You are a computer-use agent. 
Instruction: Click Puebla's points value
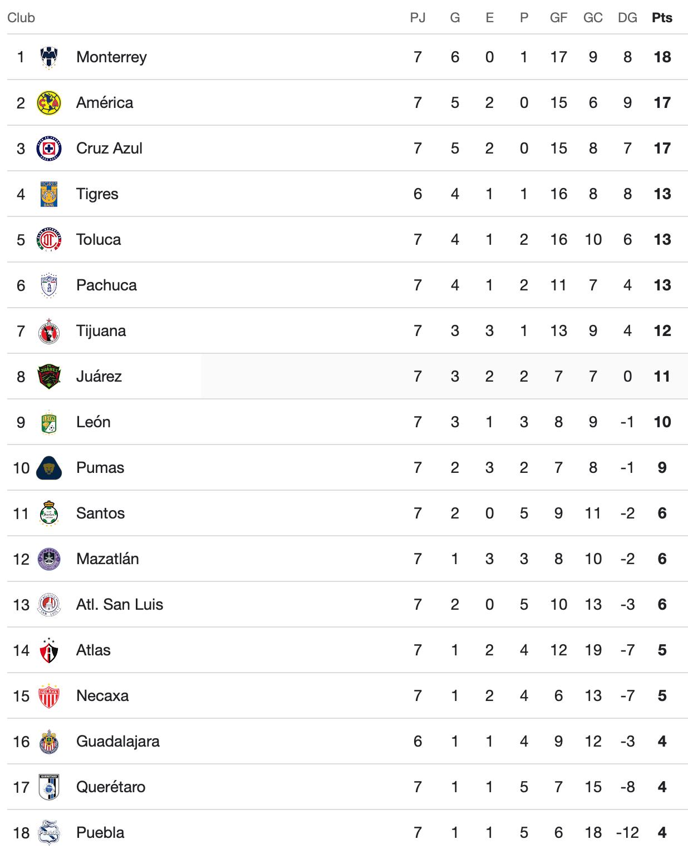click(x=662, y=833)
